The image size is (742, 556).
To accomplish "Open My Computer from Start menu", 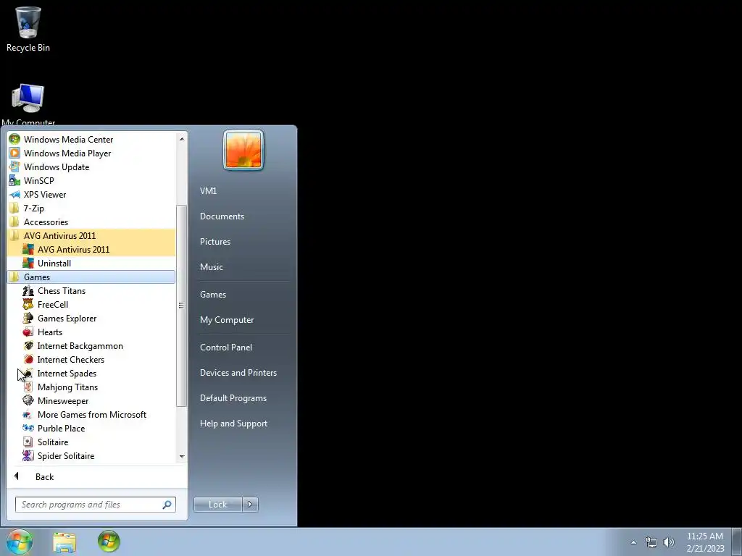I will coord(227,320).
